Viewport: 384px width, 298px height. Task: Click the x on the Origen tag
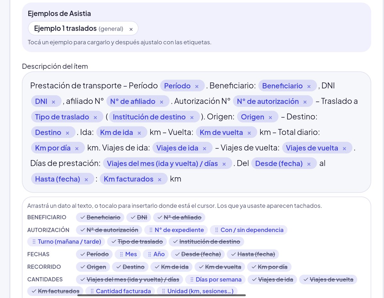[270, 118]
